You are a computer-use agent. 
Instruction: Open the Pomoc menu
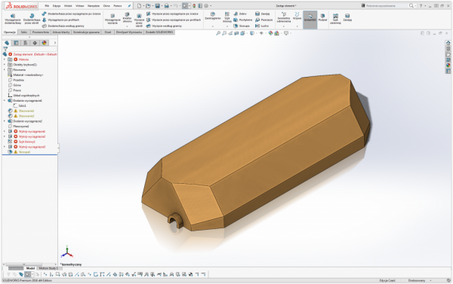pos(118,6)
